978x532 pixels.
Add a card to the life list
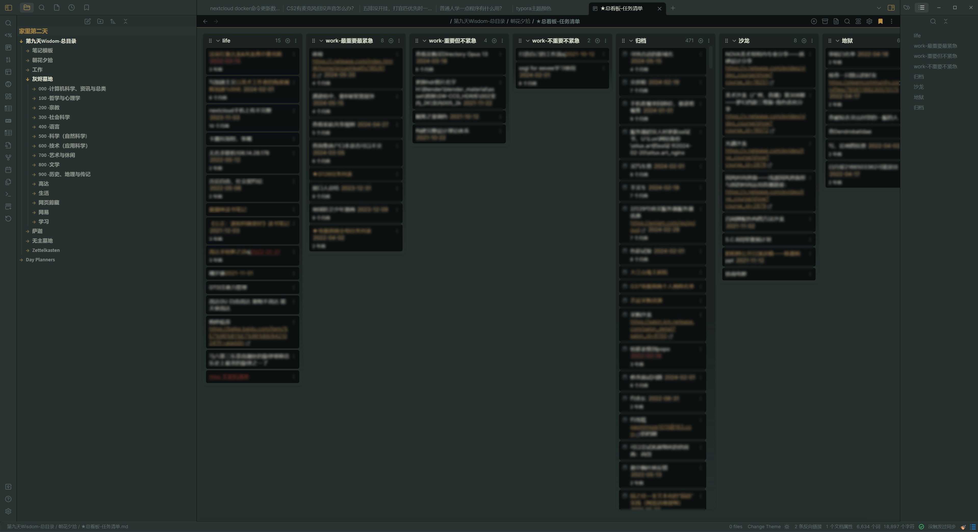(288, 40)
